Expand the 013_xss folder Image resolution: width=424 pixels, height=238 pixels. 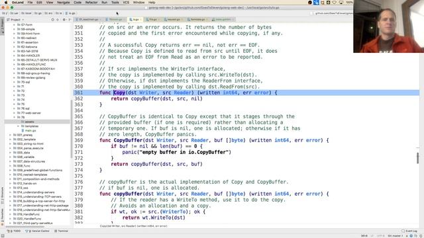(x=11, y=188)
